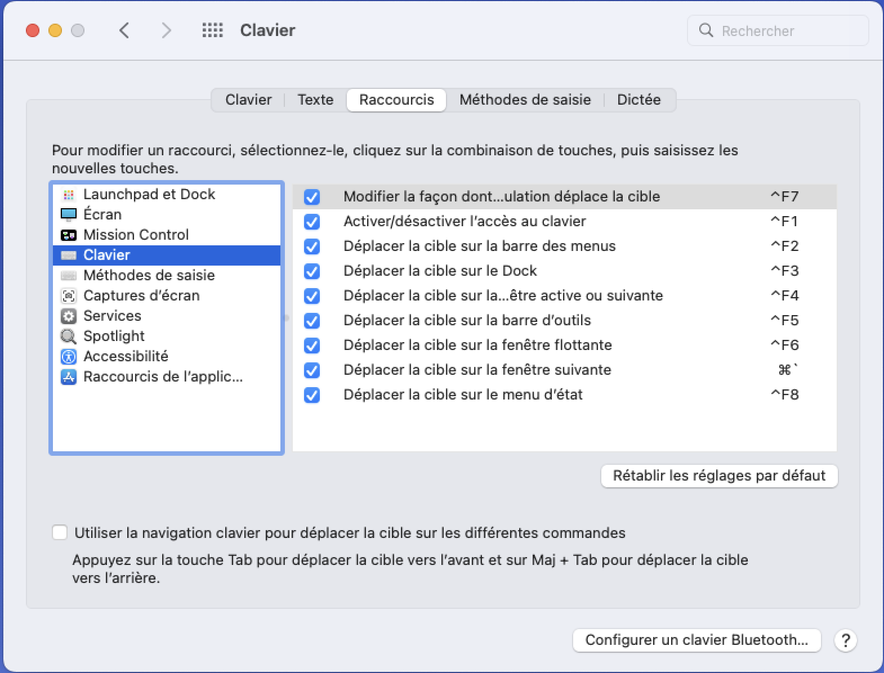This screenshot has width=884, height=673.
Task: Open the help question mark button
Action: click(845, 640)
